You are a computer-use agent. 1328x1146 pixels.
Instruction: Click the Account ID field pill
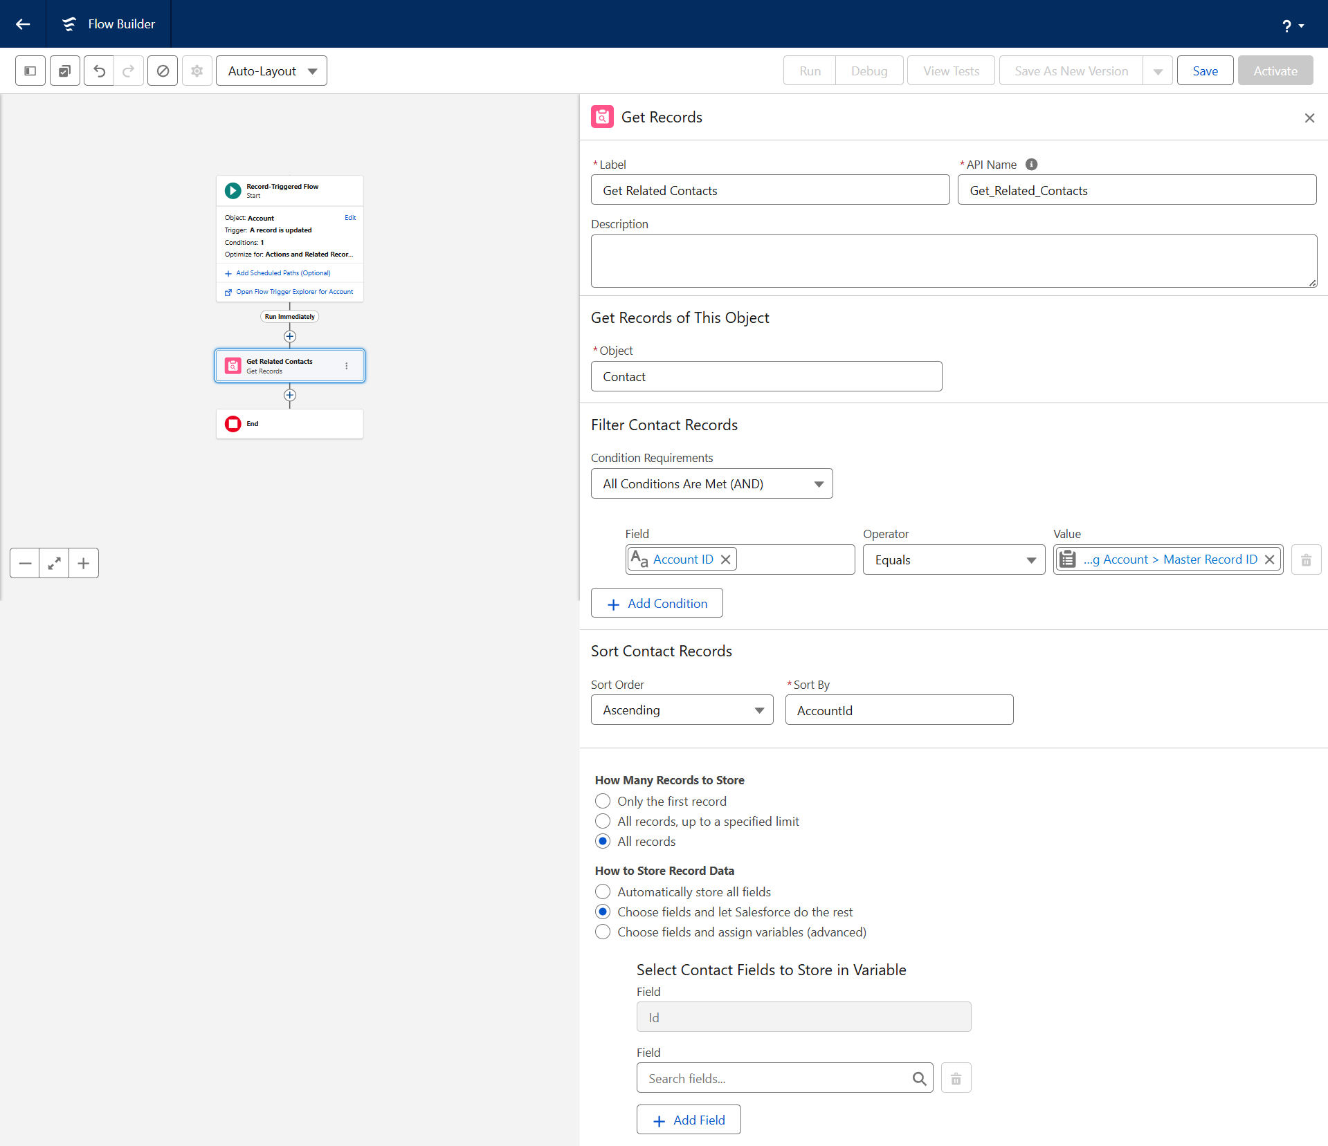pos(682,560)
